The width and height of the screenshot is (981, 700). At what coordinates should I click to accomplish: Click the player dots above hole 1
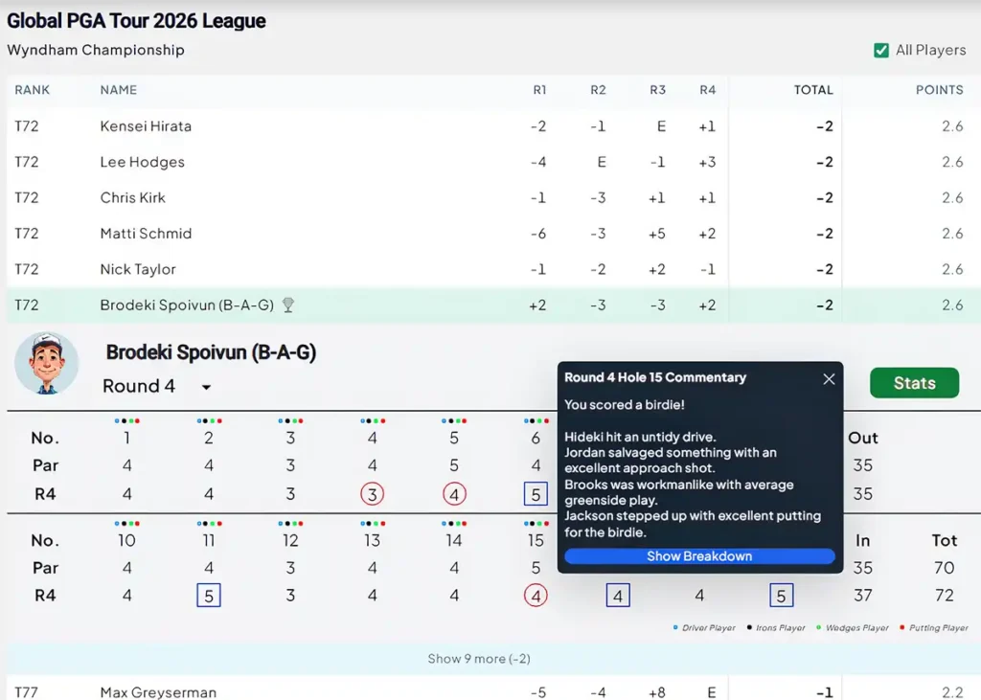point(127,421)
